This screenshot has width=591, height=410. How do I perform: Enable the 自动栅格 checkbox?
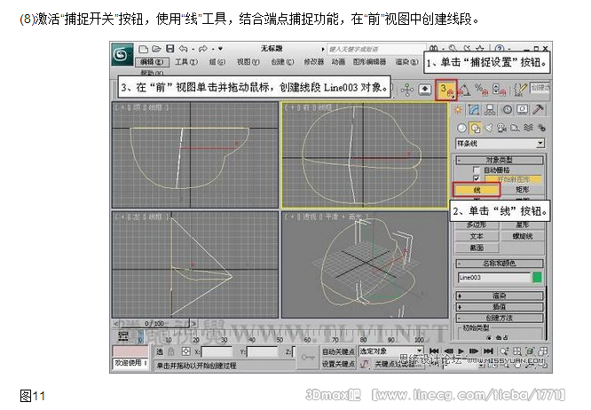coord(477,170)
